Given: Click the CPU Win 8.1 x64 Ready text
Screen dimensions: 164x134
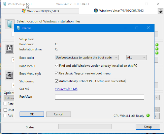Looking at the screenshot, I should point(129,116).
